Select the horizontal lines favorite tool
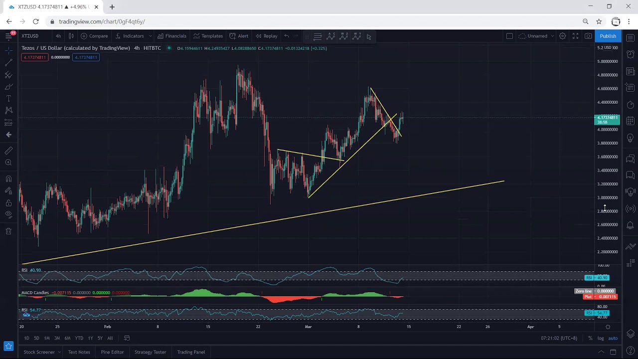This screenshot has width=638, height=359. tap(318, 36)
